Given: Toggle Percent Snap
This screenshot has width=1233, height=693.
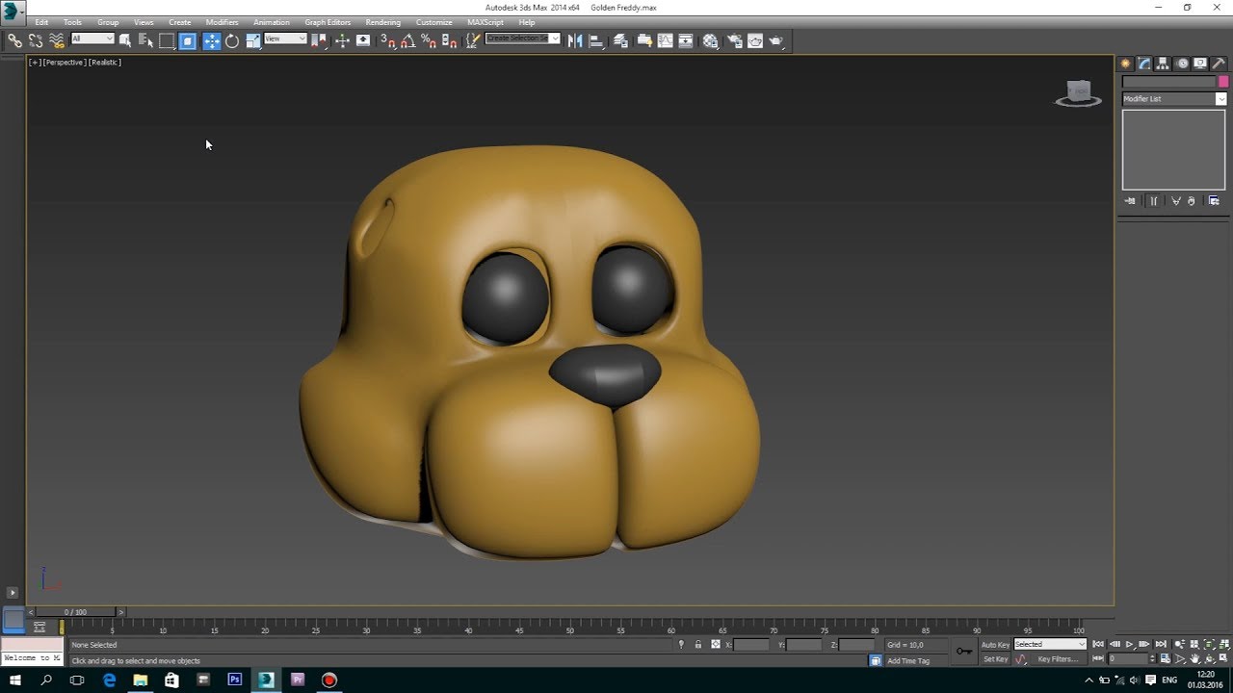Looking at the screenshot, I should (428, 40).
